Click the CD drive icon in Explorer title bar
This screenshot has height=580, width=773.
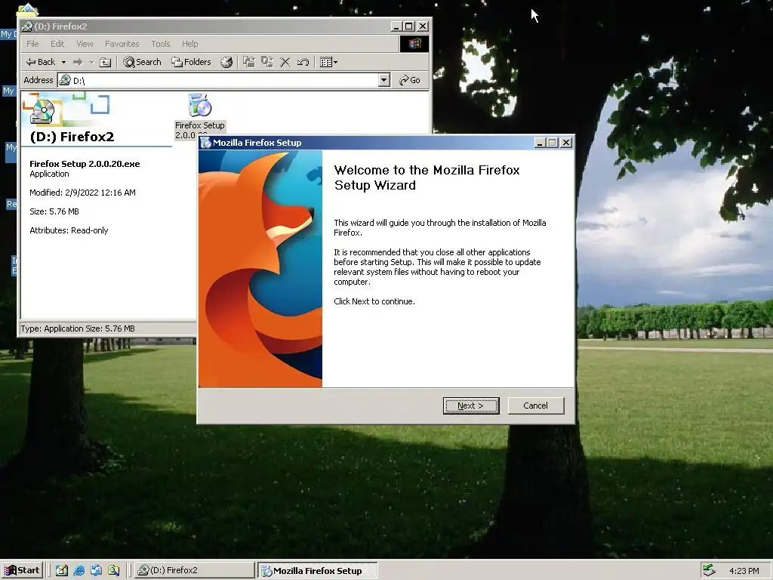(x=27, y=26)
